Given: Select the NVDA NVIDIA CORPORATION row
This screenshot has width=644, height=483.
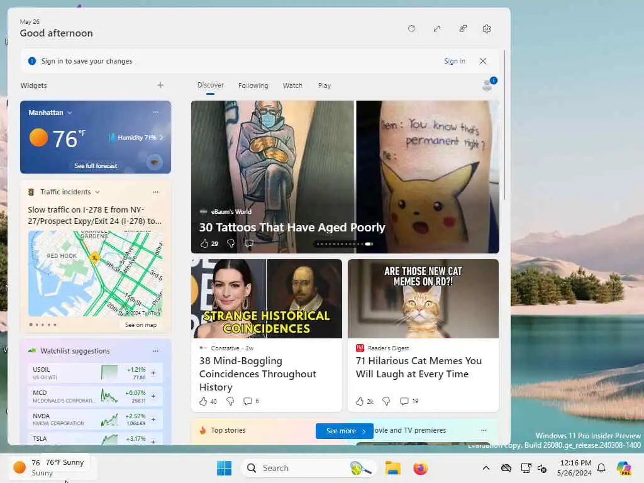Looking at the screenshot, I should click(96, 419).
